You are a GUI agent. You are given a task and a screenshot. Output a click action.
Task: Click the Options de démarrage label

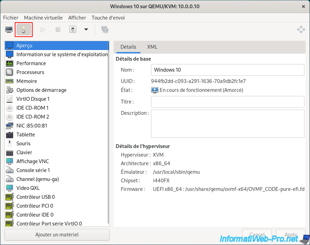point(42,90)
